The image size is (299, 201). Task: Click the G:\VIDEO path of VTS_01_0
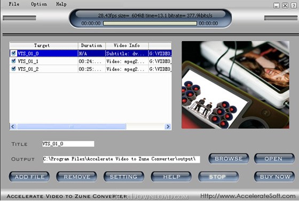(160, 53)
